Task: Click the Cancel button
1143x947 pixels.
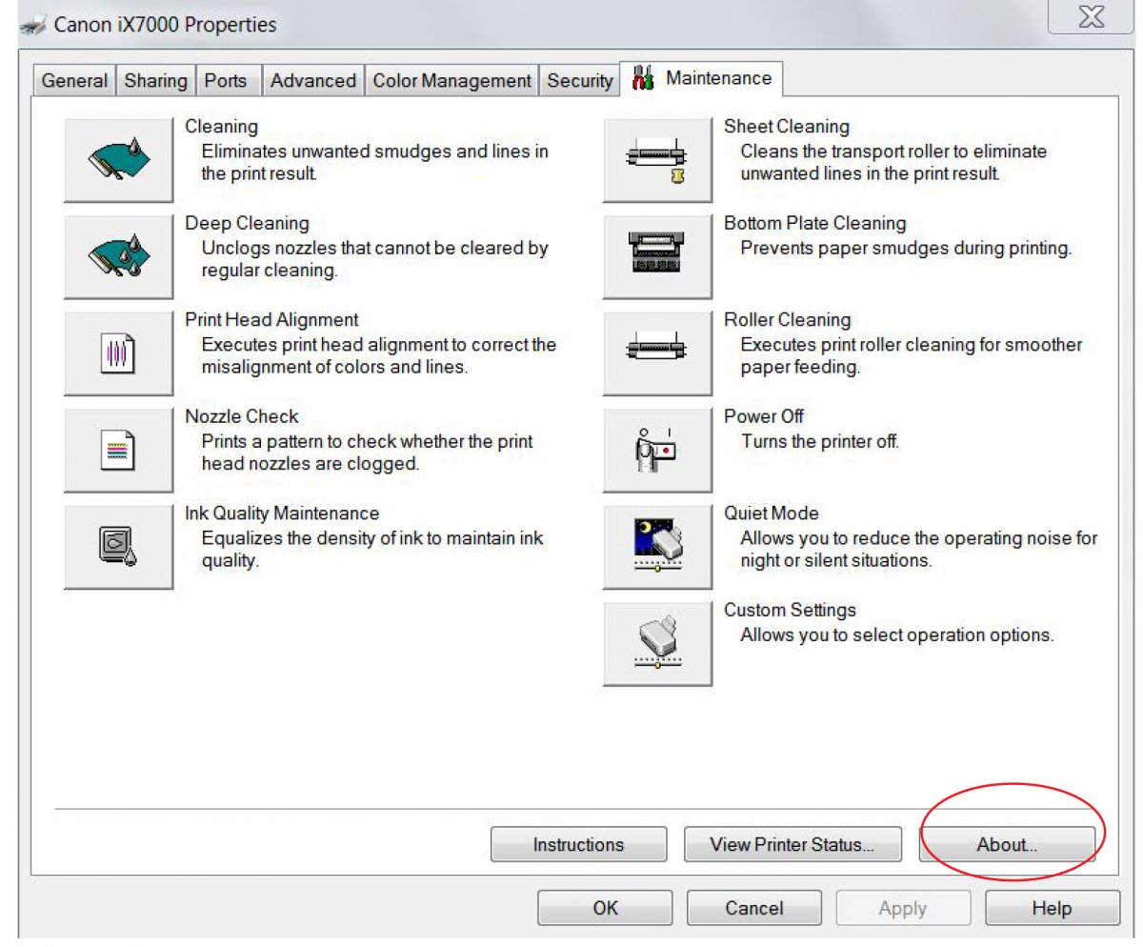Action: 753,908
